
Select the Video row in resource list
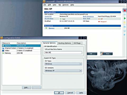click(21, 51)
